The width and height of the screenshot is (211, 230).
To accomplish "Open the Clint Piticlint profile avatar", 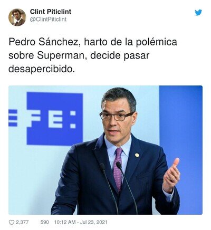I will [17, 17].
